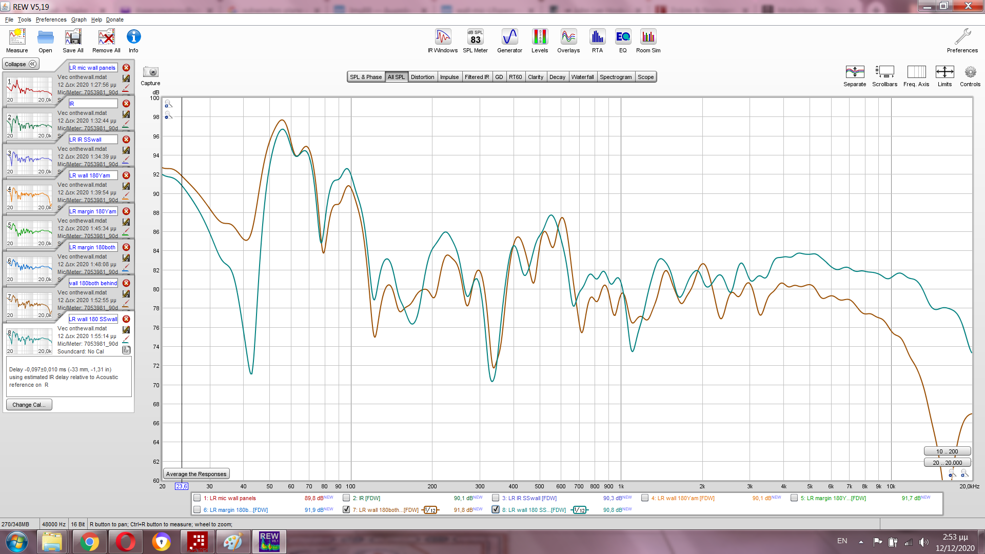Enable trace 1 LR mic wall panels
This screenshot has height=554, width=985.
pyautogui.click(x=197, y=498)
